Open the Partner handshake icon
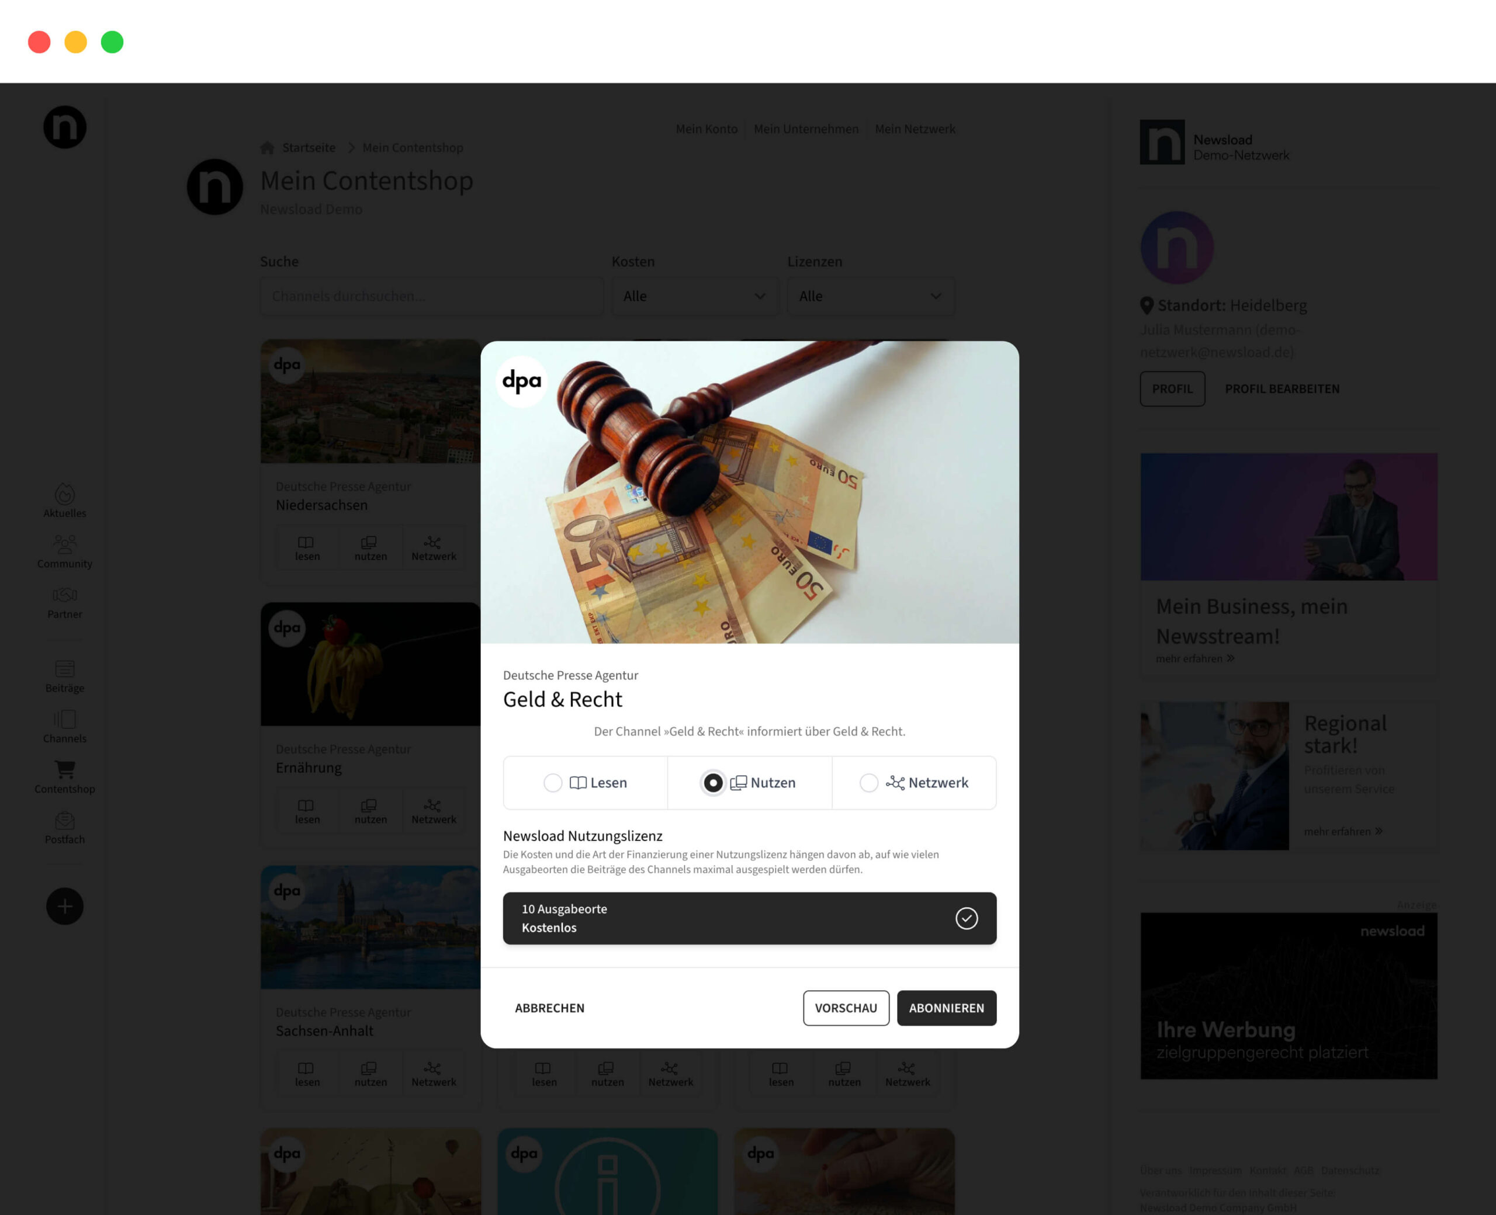This screenshot has width=1496, height=1215. 64,602
